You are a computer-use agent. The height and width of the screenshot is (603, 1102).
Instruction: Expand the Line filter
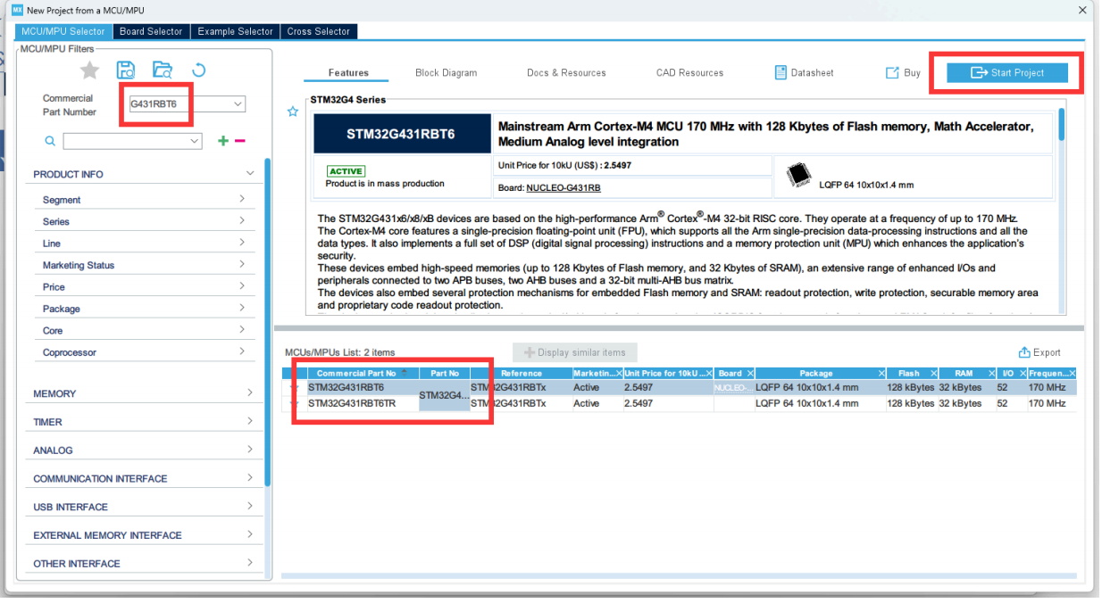242,243
